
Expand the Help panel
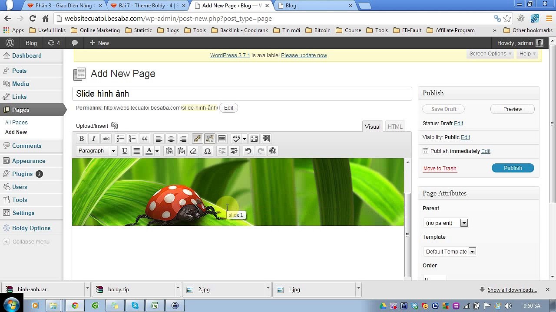tap(528, 54)
